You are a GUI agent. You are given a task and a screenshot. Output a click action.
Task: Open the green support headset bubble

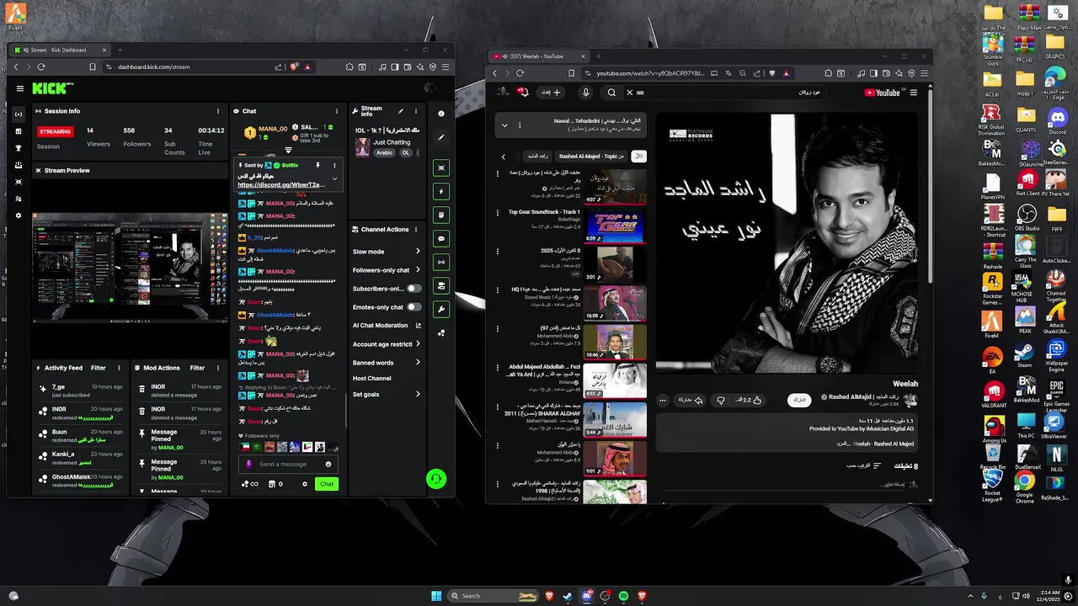pyautogui.click(x=435, y=479)
